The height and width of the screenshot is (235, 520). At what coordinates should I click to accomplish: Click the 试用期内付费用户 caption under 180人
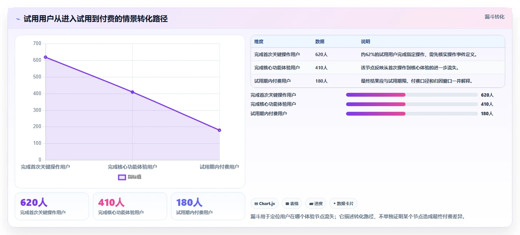[x=194, y=213]
